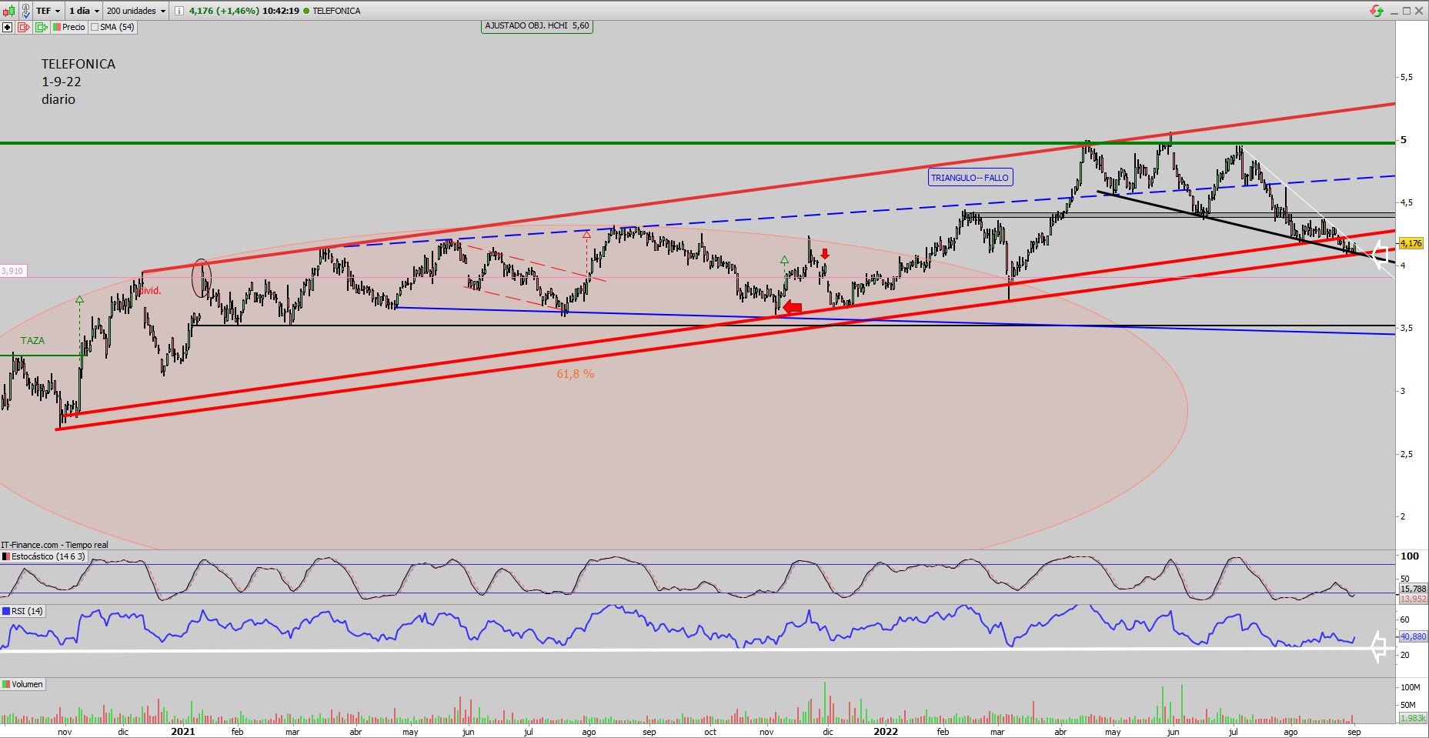Click the large red left arrow near November
This screenshot has width=1429, height=738.
click(x=792, y=309)
